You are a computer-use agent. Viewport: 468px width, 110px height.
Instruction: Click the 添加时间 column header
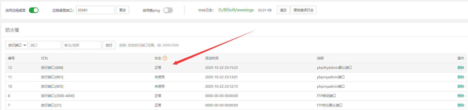pyautogui.click(x=212, y=58)
